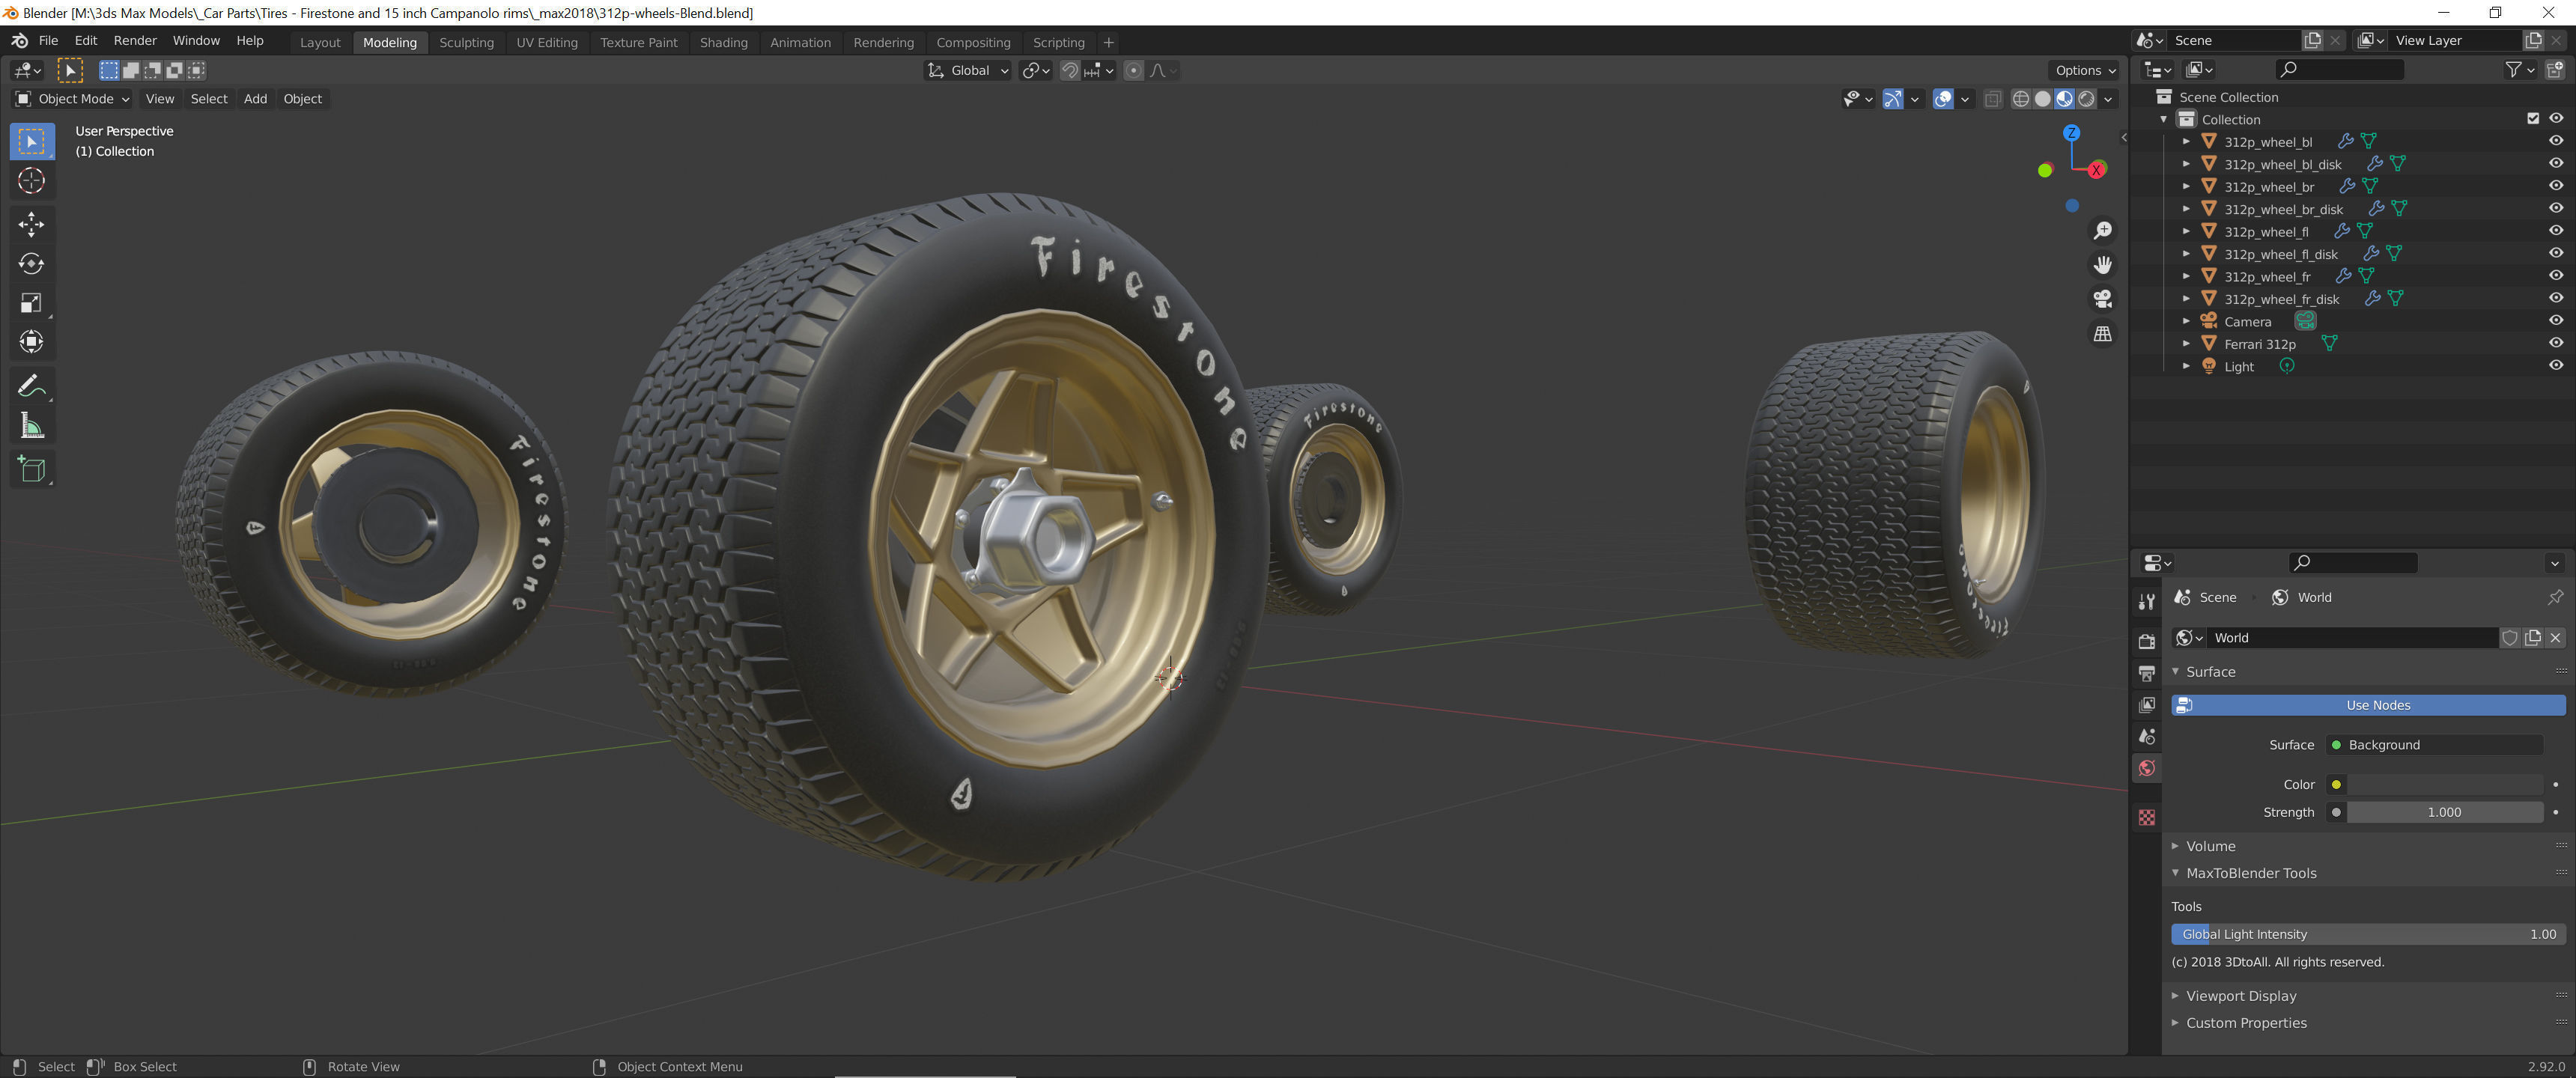This screenshot has height=1078, width=2576.
Task: Pick the Measure tool
Action: [x=31, y=427]
